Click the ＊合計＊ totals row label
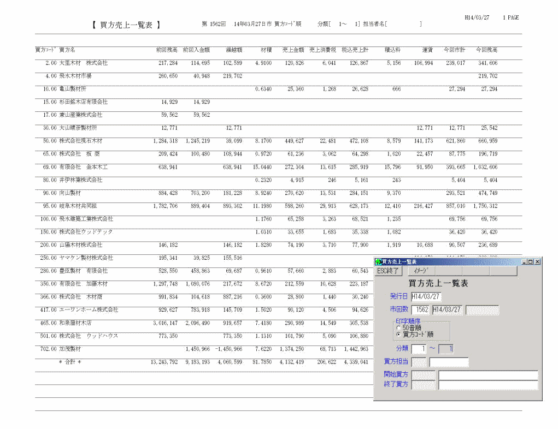 click(x=70, y=362)
